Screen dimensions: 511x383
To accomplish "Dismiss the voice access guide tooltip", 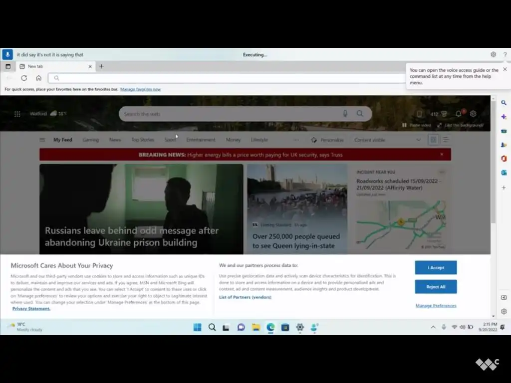I will tap(505, 69).
